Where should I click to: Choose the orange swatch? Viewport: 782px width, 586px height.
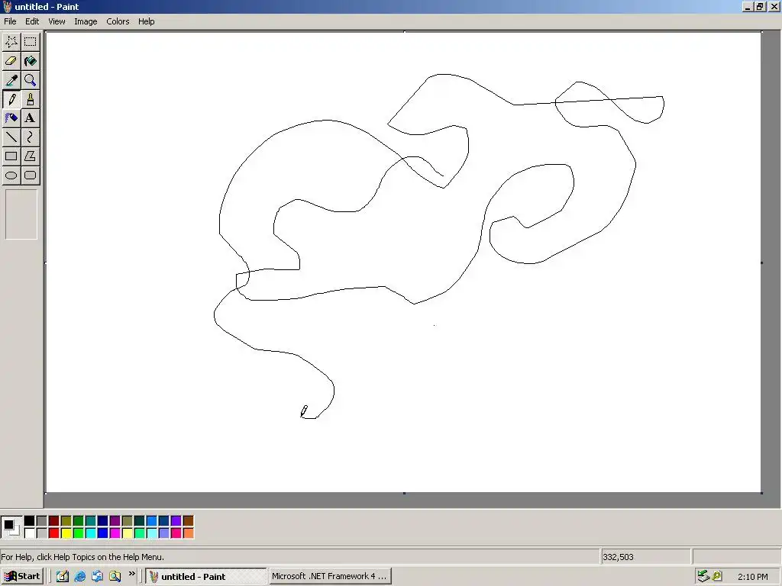[x=189, y=533]
